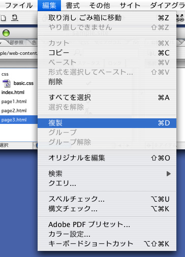This screenshot has height=257, width=185.
Task: Select コピー from the menu
Action: tap(107, 53)
